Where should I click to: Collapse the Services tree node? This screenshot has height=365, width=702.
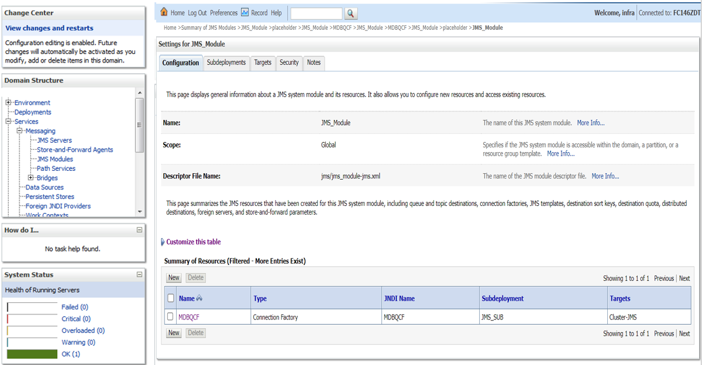9,122
